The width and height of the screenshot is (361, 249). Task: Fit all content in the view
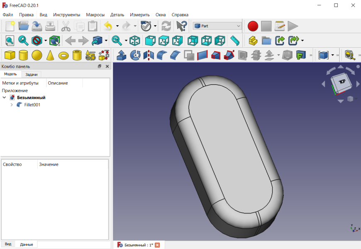[x=10, y=41]
